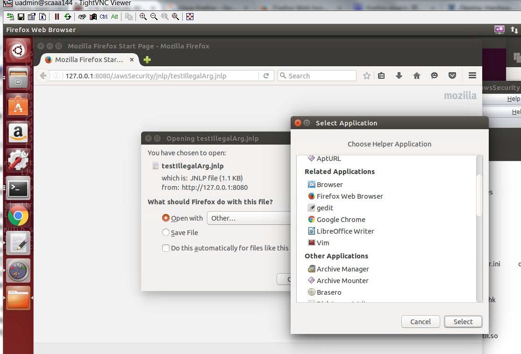Open the Pocket icon in toolbar
Viewport: 521px width, 354px height.
(x=452, y=76)
